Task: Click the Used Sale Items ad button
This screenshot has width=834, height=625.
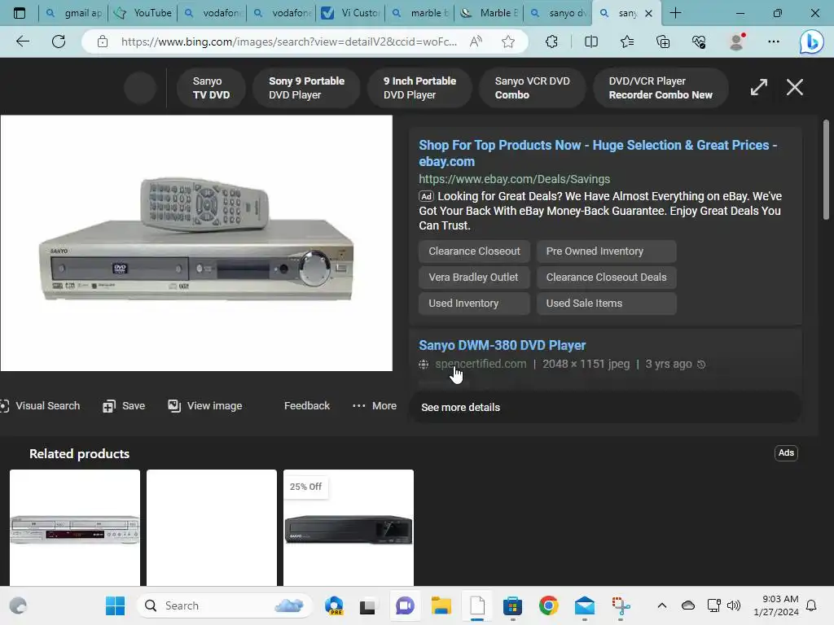Action: [606, 303]
